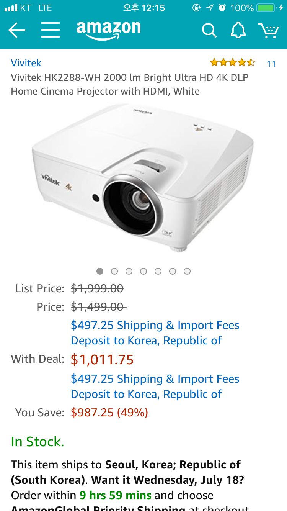
Task: Tap the projector product image
Action: (143, 178)
